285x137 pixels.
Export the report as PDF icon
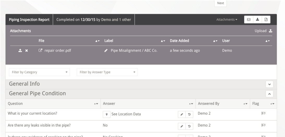(266, 20)
